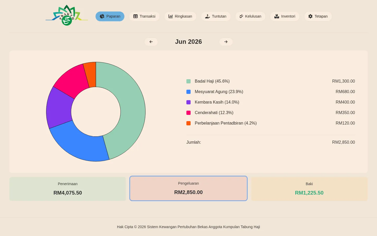Image resolution: width=377 pixels, height=236 pixels.
Task: Click the bar chart icon beside Ringkasan
Action: (170, 16)
